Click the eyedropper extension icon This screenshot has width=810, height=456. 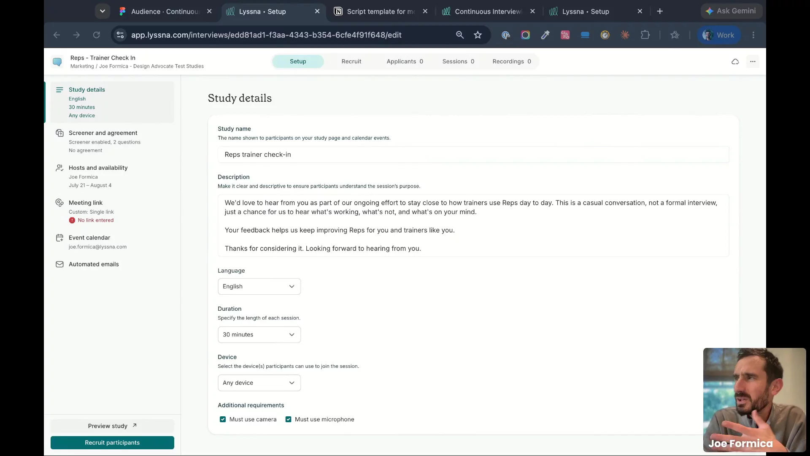545,35
